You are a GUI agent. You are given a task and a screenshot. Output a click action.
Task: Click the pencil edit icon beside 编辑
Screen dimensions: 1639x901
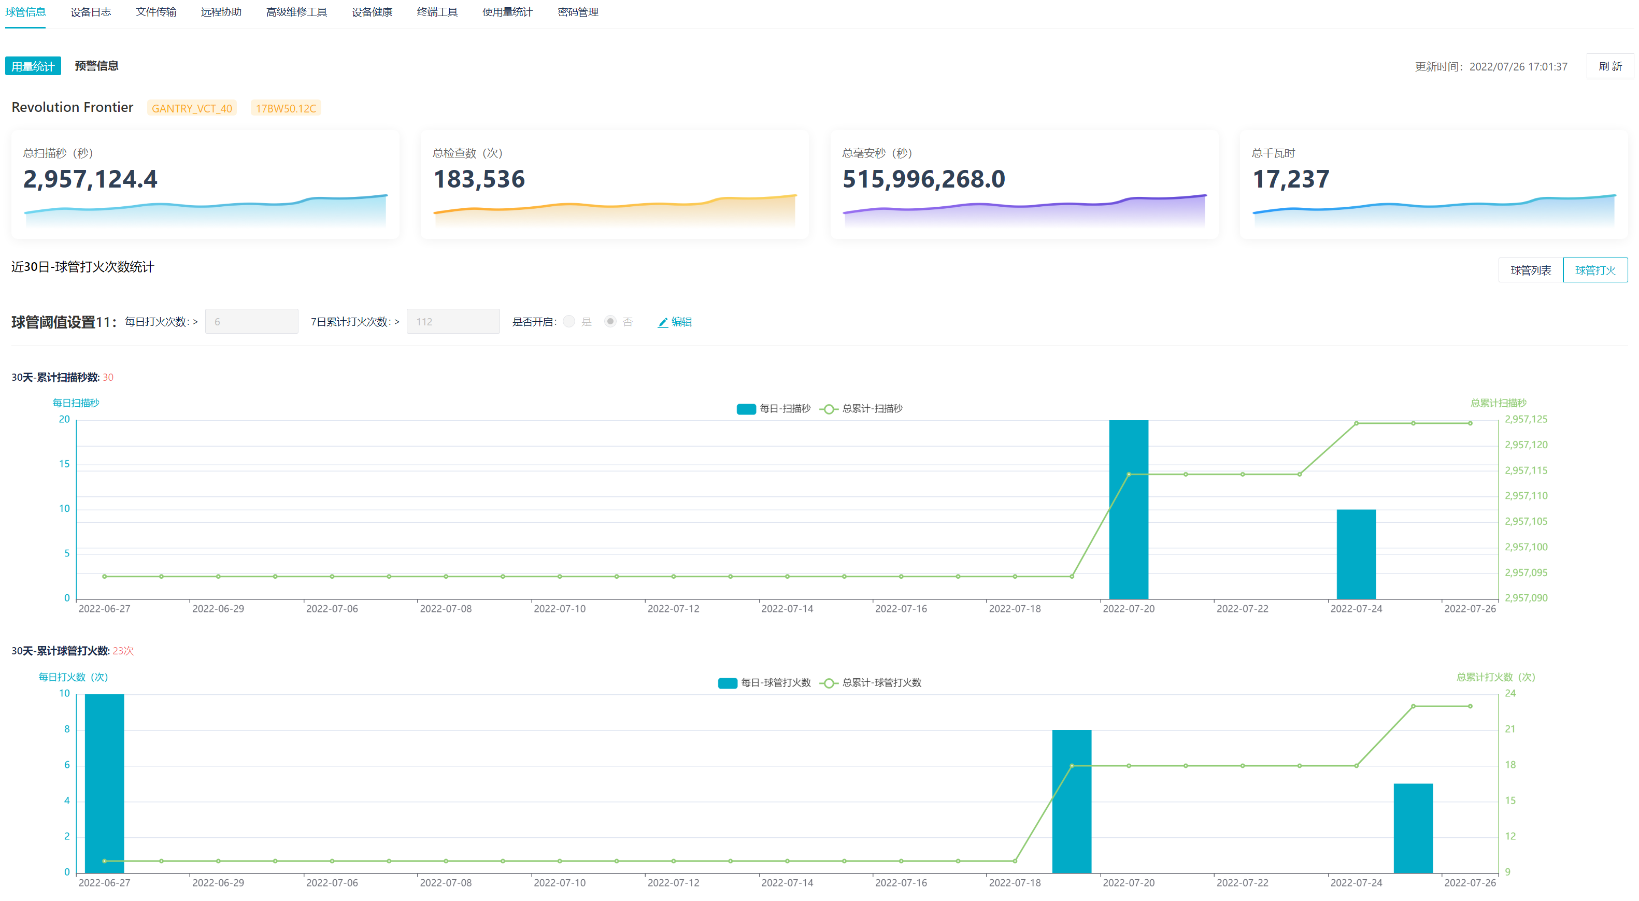click(x=662, y=323)
